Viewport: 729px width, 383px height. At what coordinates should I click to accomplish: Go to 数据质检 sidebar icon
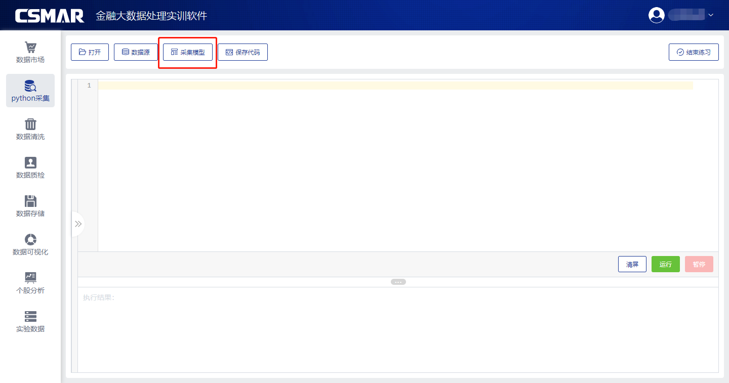[x=30, y=163]
